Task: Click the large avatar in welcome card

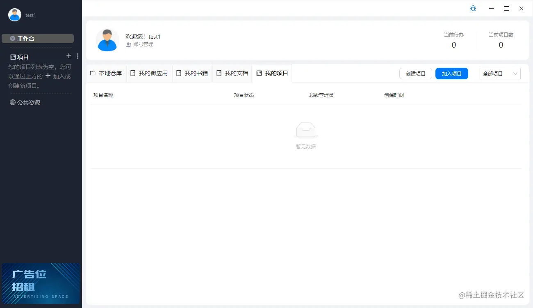Action: click(x=107, y=40)
